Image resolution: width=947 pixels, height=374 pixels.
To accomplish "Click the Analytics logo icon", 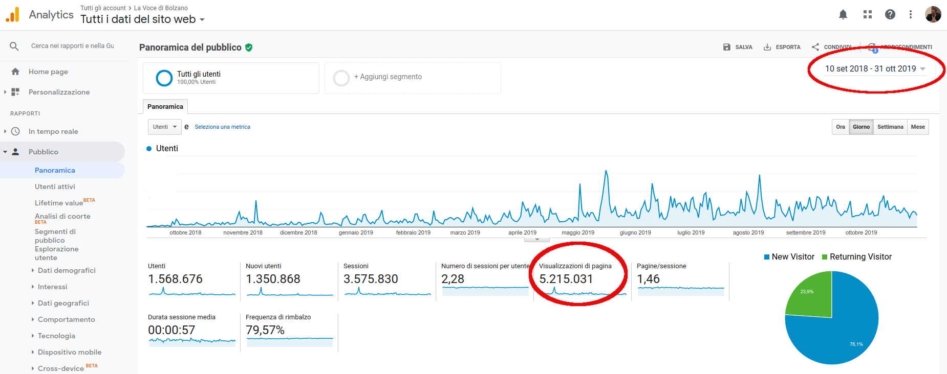I will [x=13, y=15].
